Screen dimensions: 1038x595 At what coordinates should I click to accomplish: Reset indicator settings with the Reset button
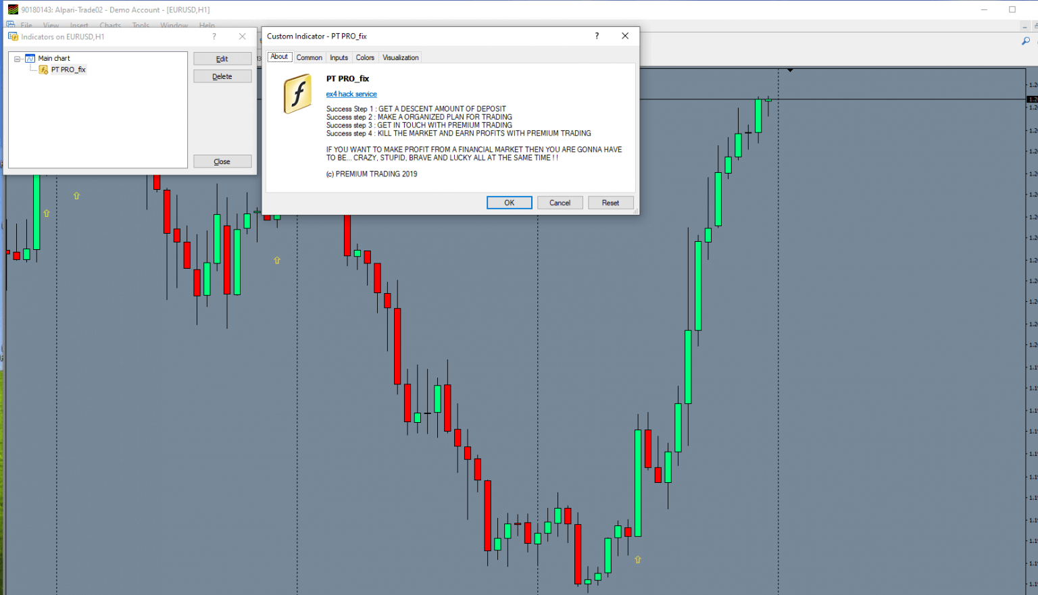click(610, 203)
